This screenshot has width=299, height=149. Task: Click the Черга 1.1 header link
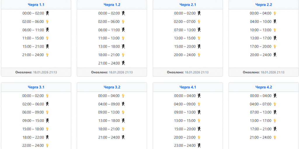click(36, 5)
